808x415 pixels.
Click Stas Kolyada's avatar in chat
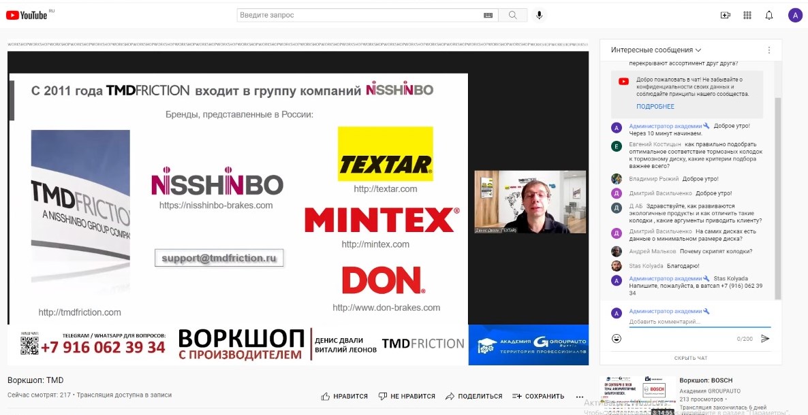tap(617, 266)
